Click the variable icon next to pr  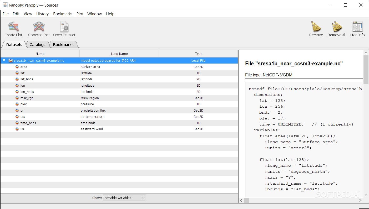[17, 111]
